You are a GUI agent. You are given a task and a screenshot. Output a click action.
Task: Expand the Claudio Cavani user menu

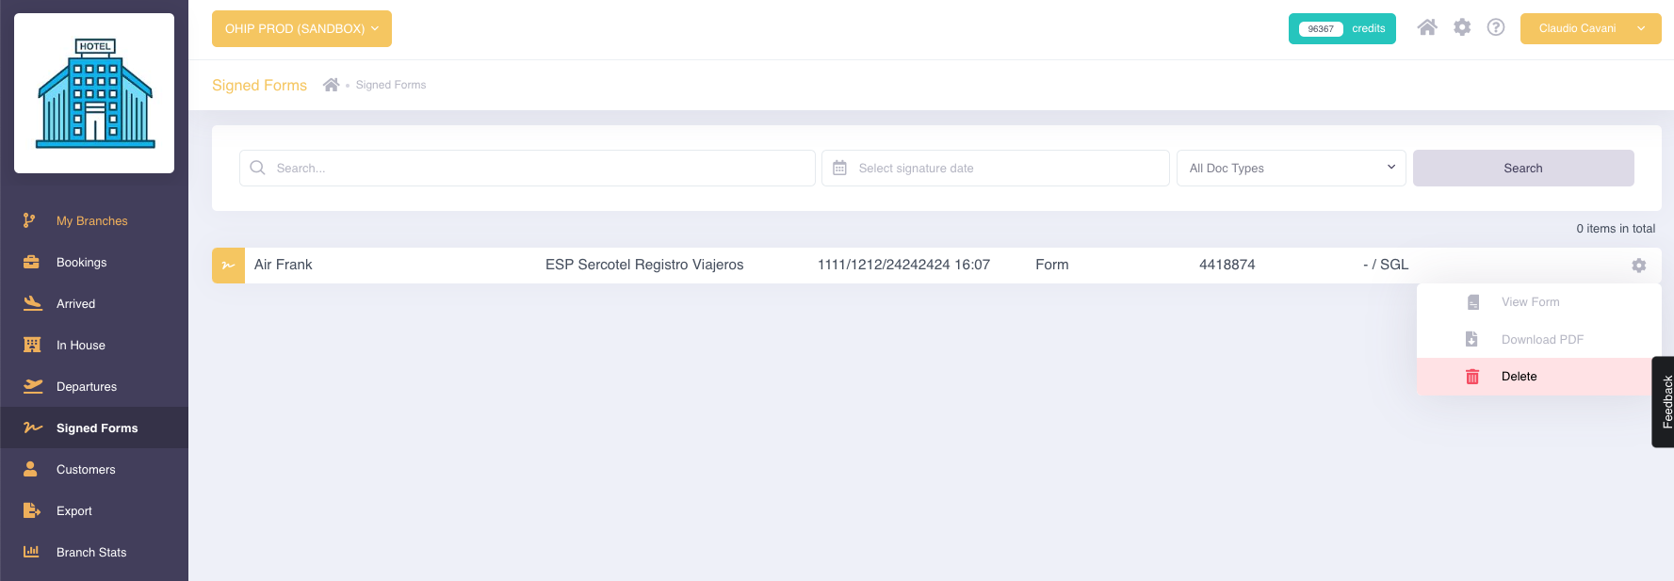pyautogui.click(x=1590, y=28)
